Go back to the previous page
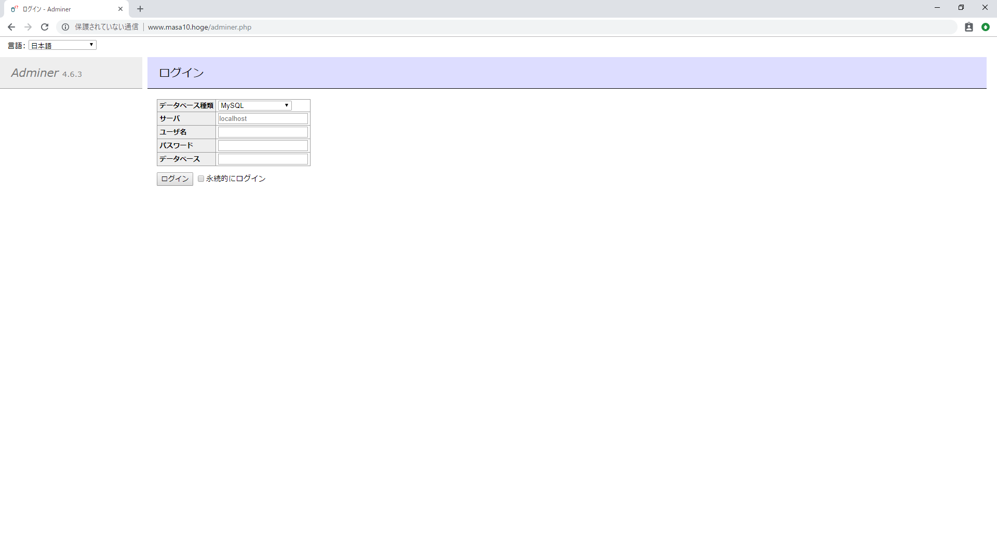 (11, 27)
